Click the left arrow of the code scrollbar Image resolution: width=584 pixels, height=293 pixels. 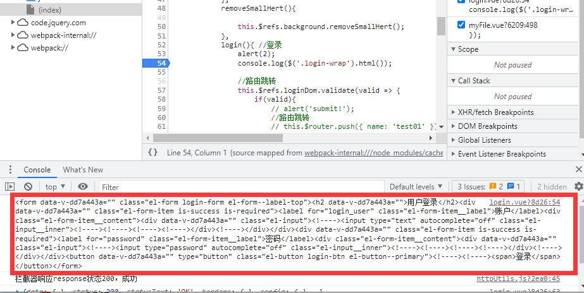[x=148, y=138]
